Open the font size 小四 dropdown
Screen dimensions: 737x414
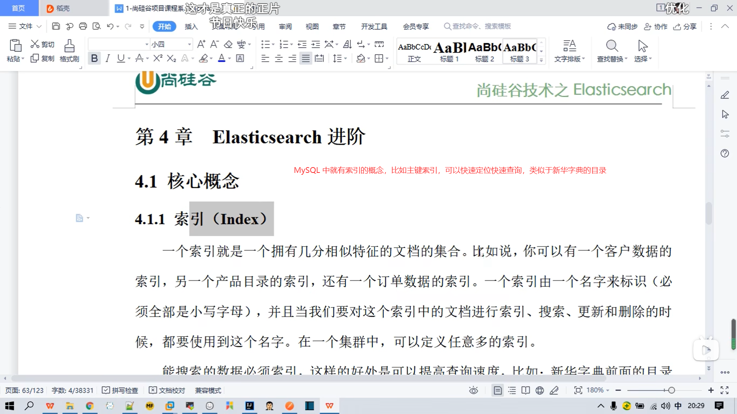coord(189,44)
